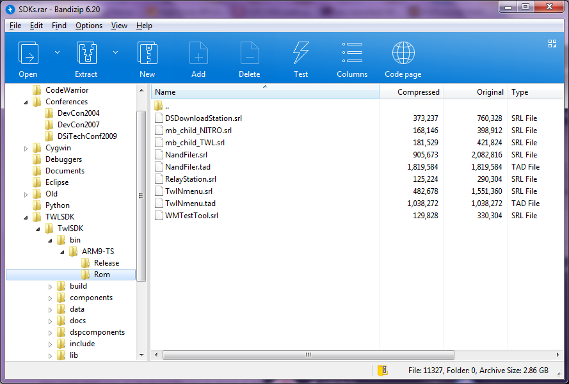Open the dropdown arrow next to Extract
Viewport: 569px width, 384px height.
(115, 52)
